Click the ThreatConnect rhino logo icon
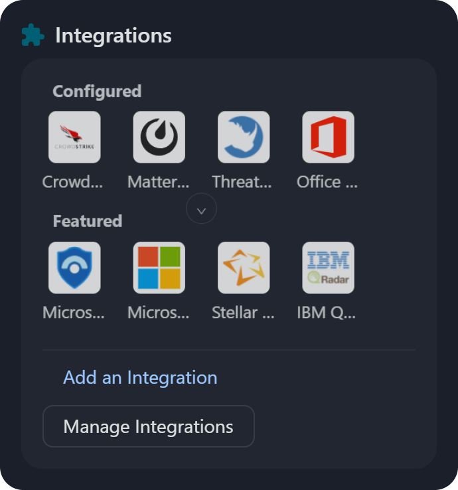The width and height of the screenshot is (458, 490). point(244,137)
